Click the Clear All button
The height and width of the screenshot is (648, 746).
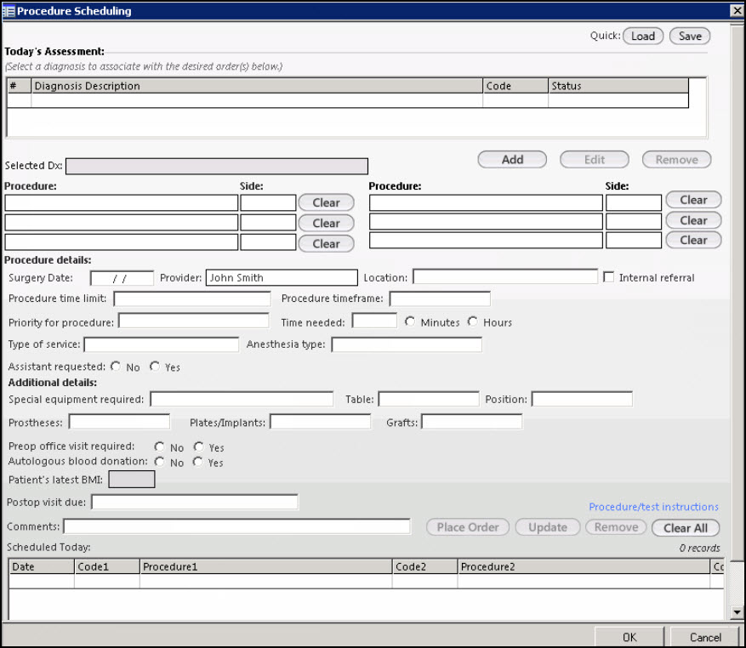[x=685, y=528]
